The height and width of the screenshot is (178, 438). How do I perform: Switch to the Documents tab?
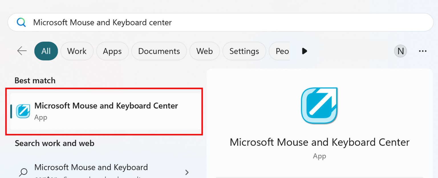[x=159, y=51]
